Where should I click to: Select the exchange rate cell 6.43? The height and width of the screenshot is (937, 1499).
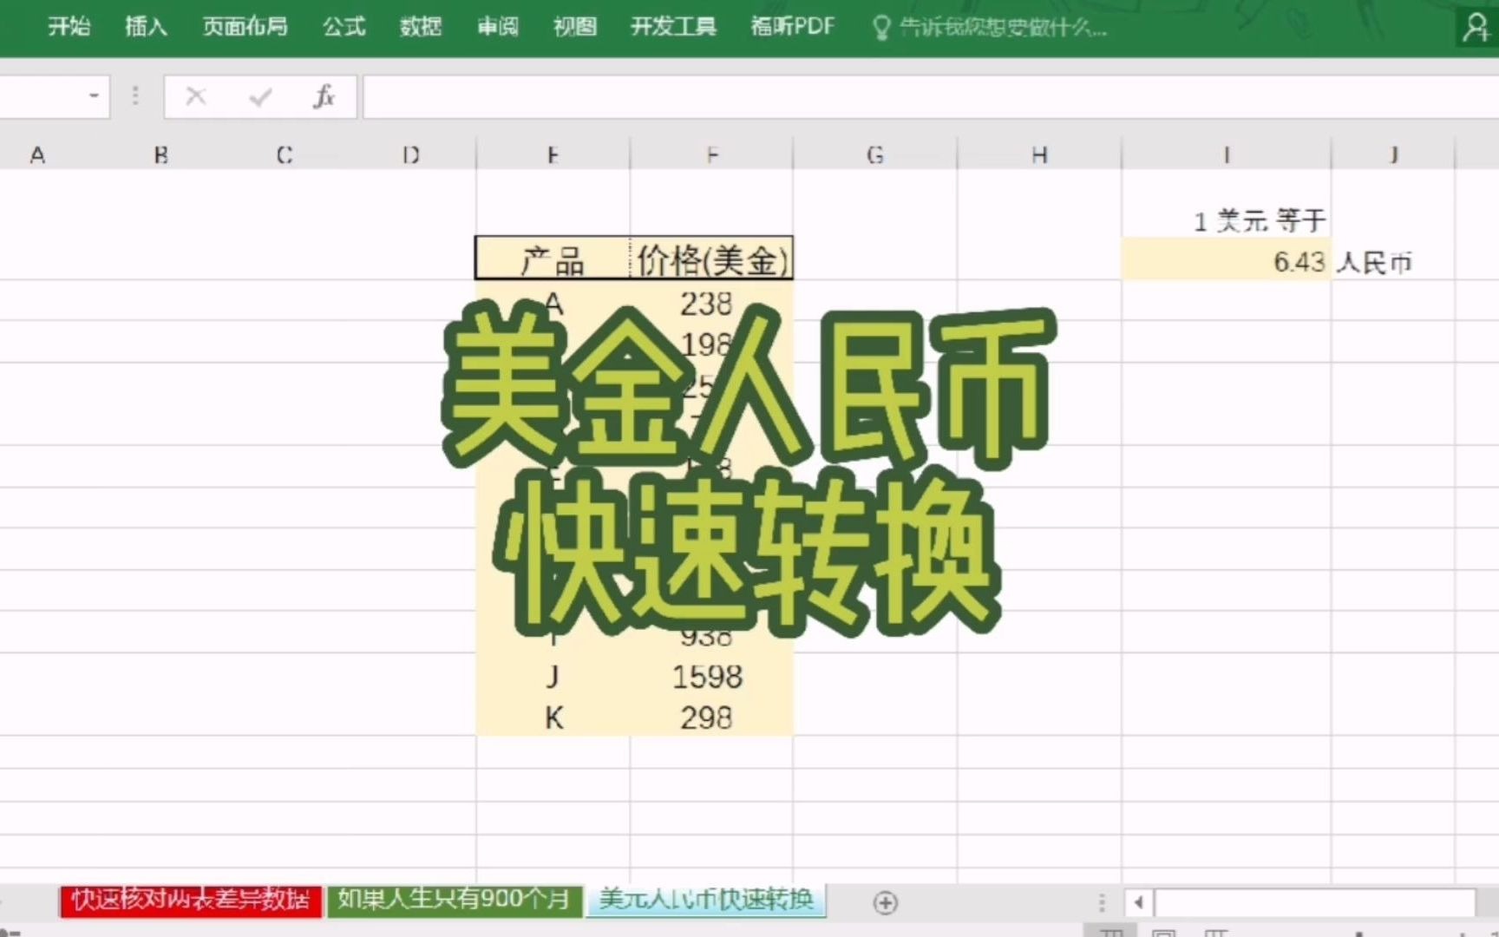point(1227,260)
